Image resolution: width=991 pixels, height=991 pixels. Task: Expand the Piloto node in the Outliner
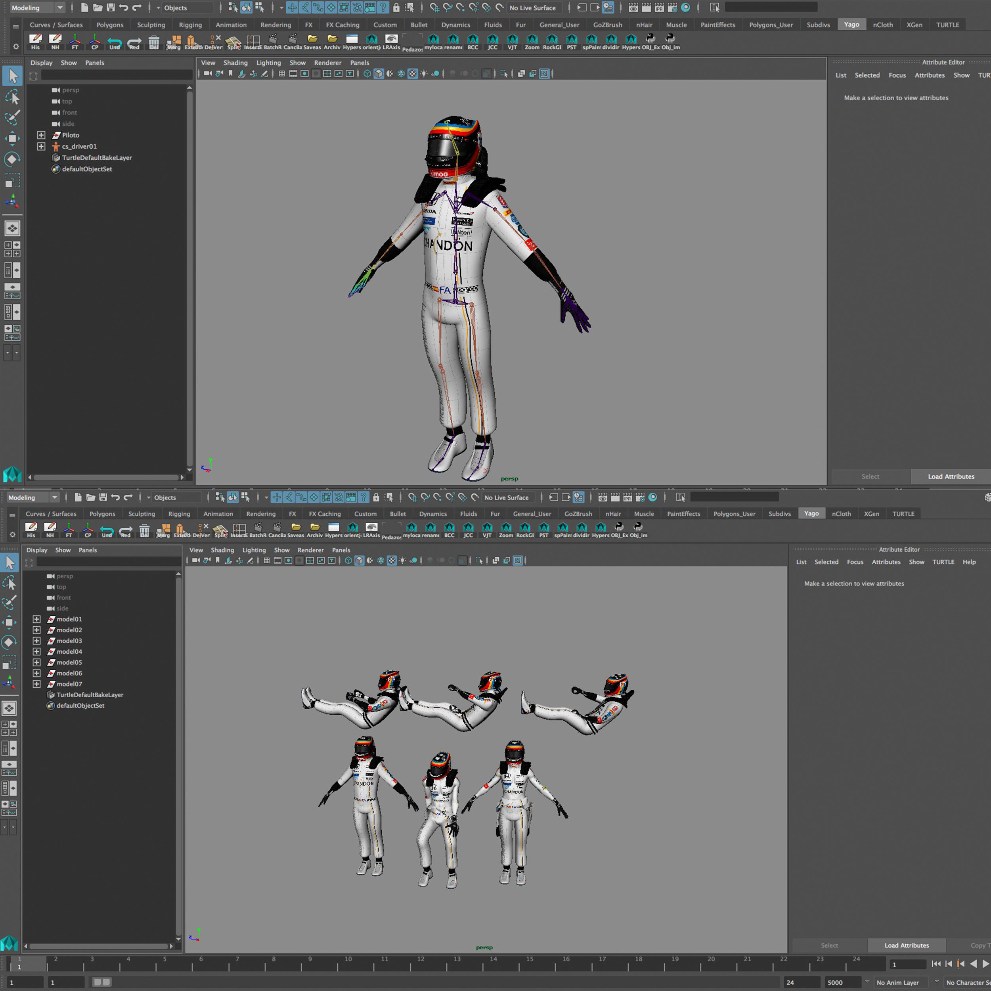pyautogui.click(x=41, y=135)
